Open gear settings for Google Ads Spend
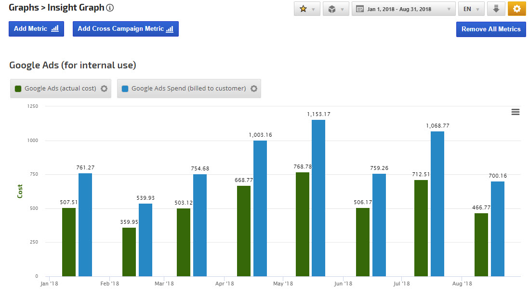Screen dimensions: 529x297 click(x=254, y=89)
